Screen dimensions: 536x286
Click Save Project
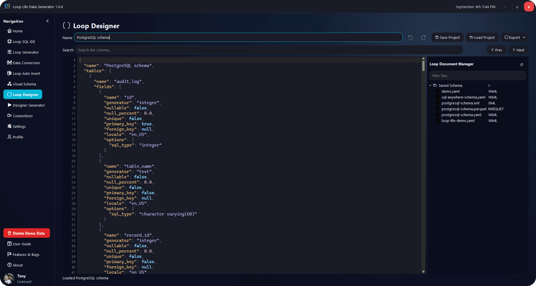pyautogui.click(x=447, y=37)
